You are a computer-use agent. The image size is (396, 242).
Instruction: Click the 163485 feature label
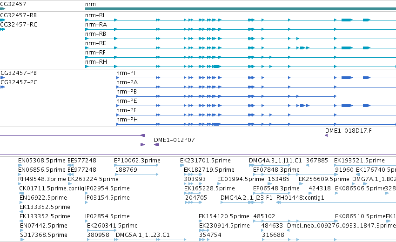point(279,179)
